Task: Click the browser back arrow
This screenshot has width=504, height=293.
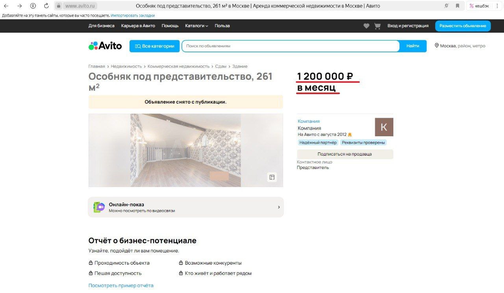Action: (6, 6)
